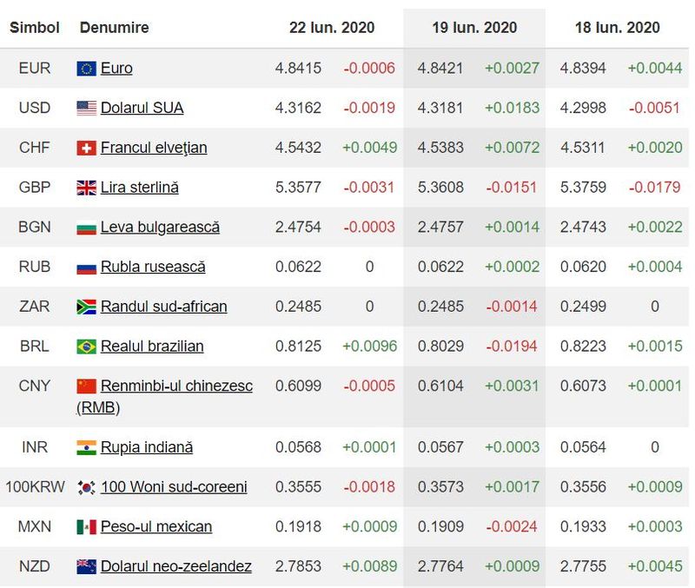
Task: Click the Simbol column header
Action: point(35,28)
